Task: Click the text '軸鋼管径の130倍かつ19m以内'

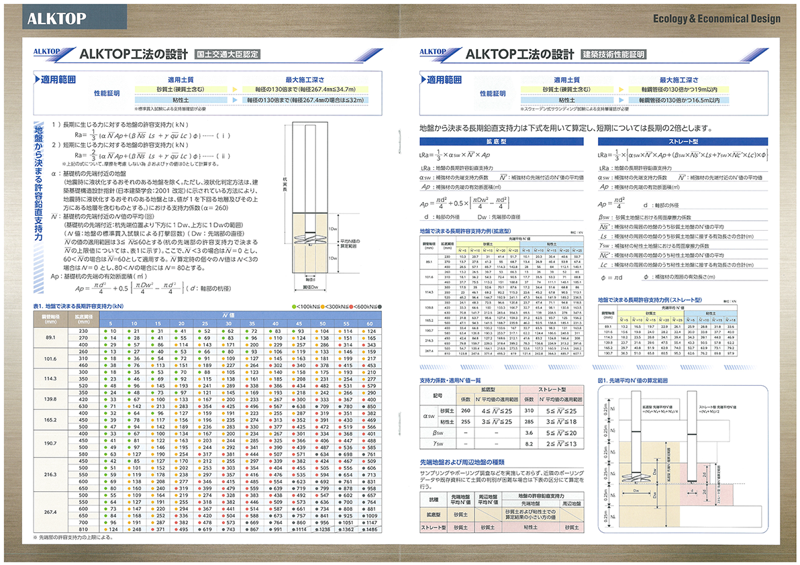Action: (x=680, y=89)
